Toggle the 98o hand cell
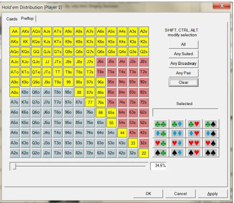Viewport: 234px width, 203px height. tap(69, 92)
